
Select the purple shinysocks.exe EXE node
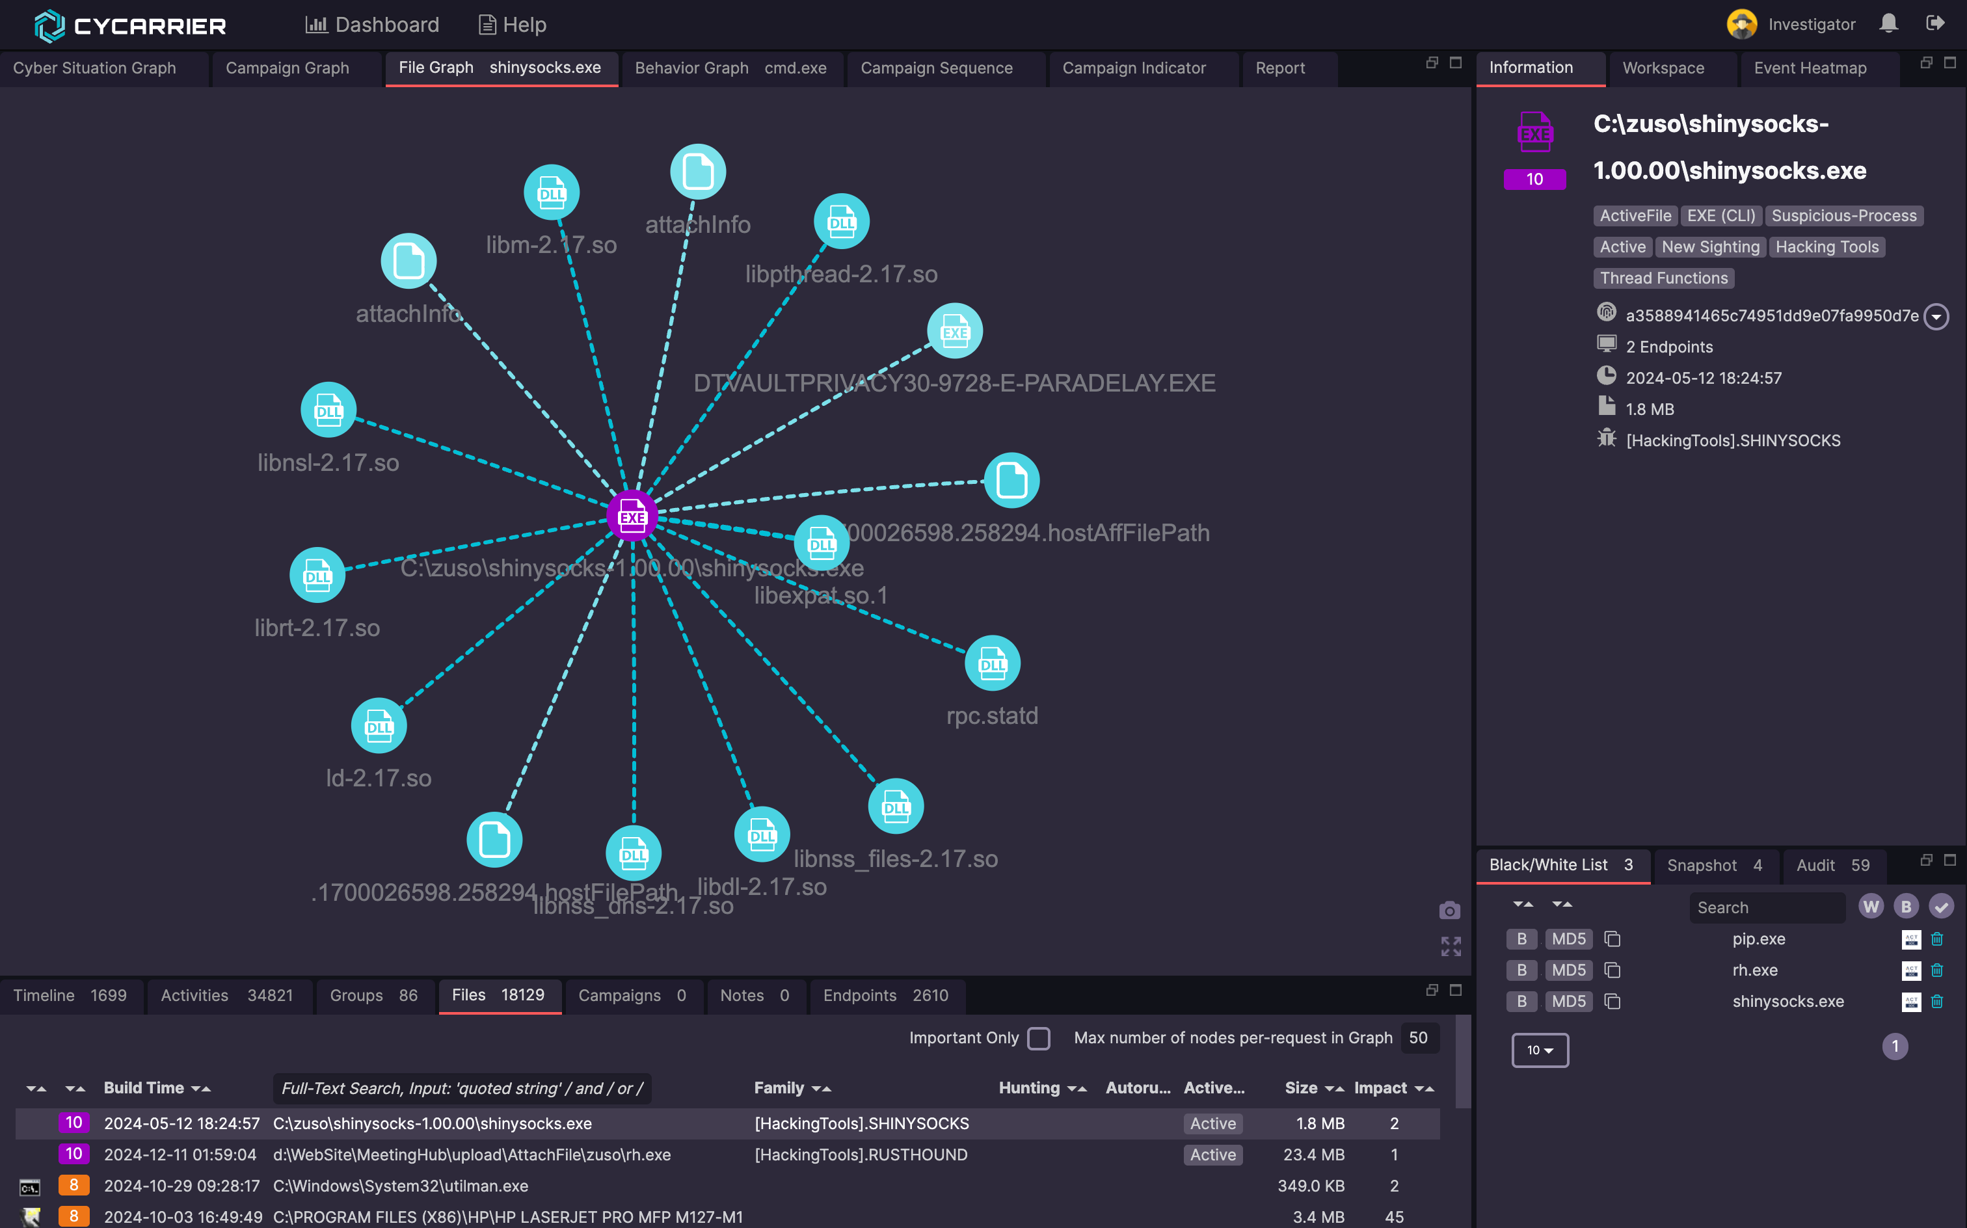click(633, 516)
